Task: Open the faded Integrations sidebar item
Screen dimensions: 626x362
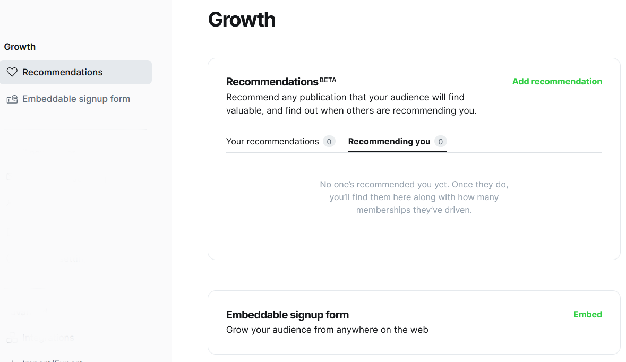Action: click(48, 338)
